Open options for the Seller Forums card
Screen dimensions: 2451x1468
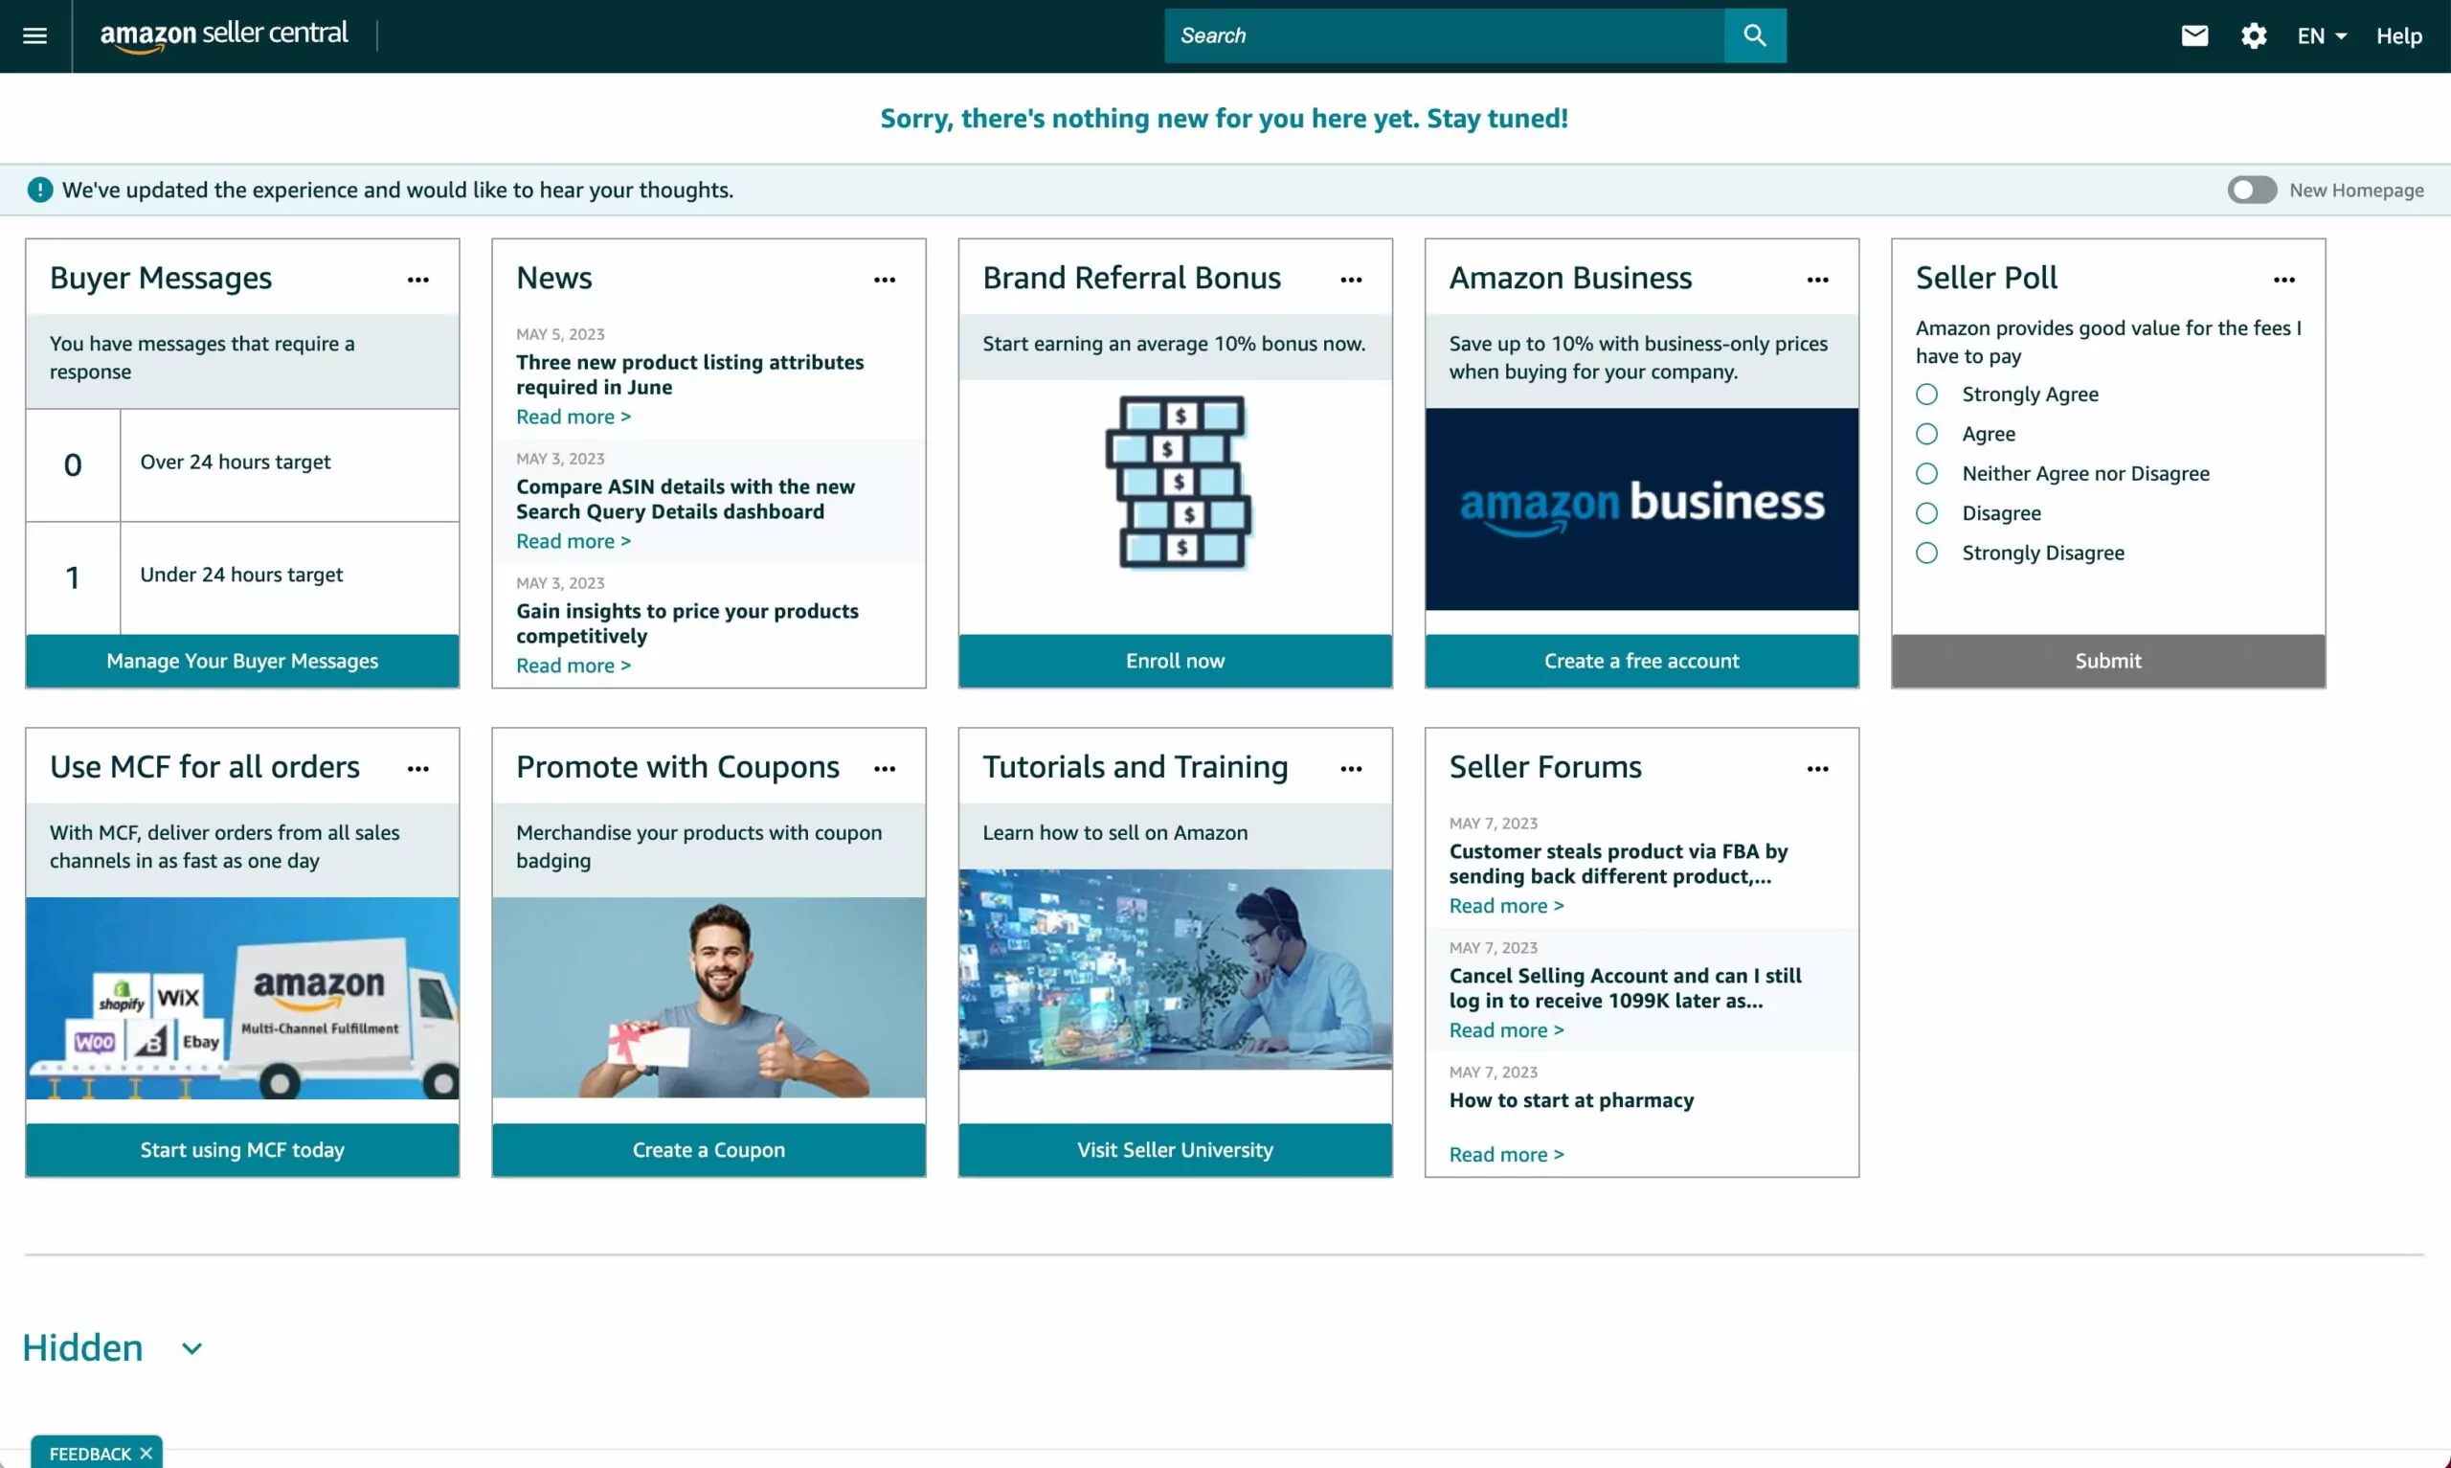click(x=1818, y=769)
